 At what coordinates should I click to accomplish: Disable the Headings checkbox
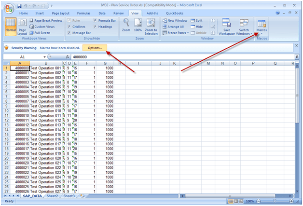coord(95,27)
